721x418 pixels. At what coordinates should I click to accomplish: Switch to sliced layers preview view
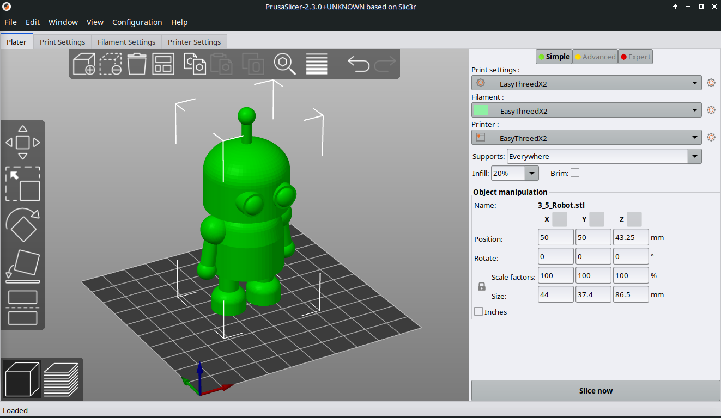click(x=61, y=379)
